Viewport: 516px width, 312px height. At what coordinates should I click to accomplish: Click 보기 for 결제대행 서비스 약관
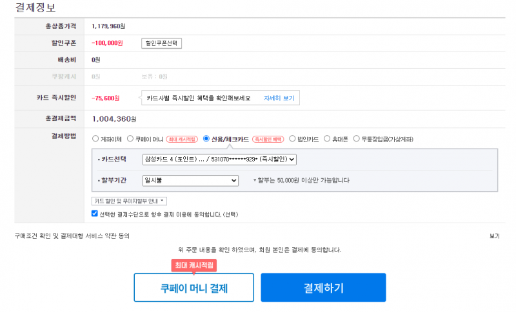[x=495, y=236]
